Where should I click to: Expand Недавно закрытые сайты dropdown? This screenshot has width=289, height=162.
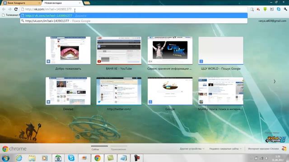pyautogui.click(x=225, y=148)
